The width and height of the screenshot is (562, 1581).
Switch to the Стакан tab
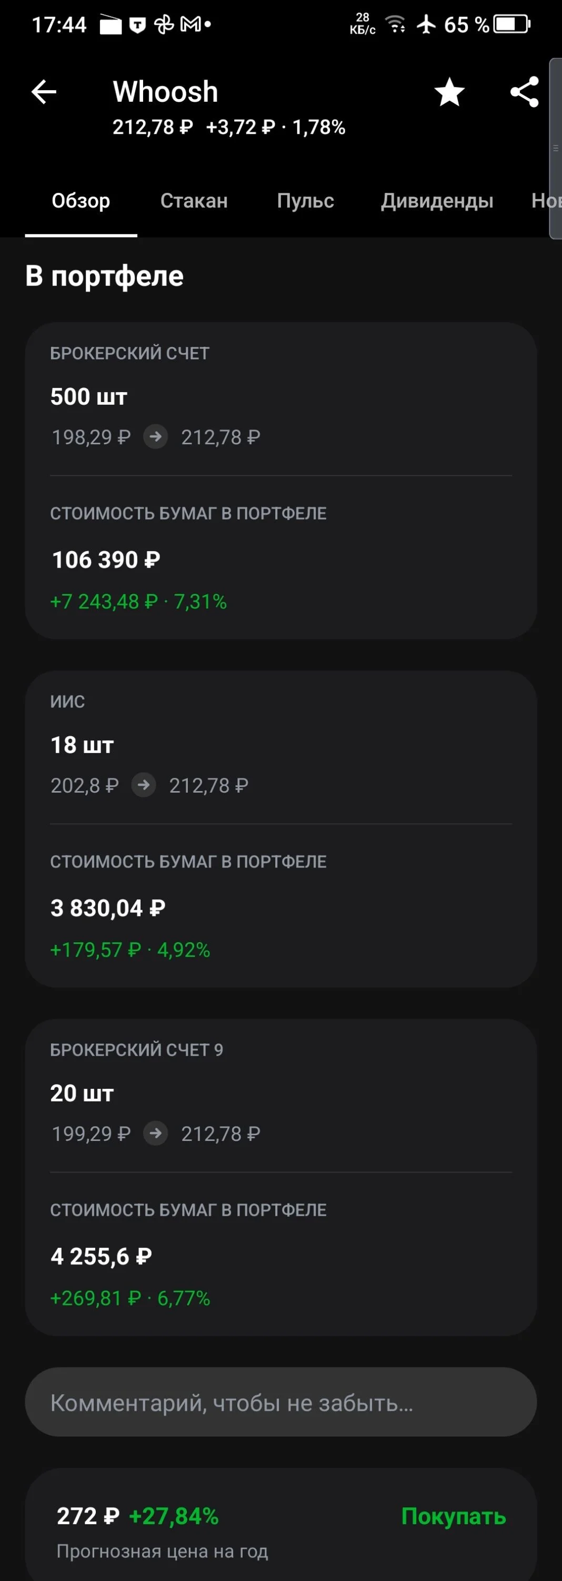click(x=194, y=201)
